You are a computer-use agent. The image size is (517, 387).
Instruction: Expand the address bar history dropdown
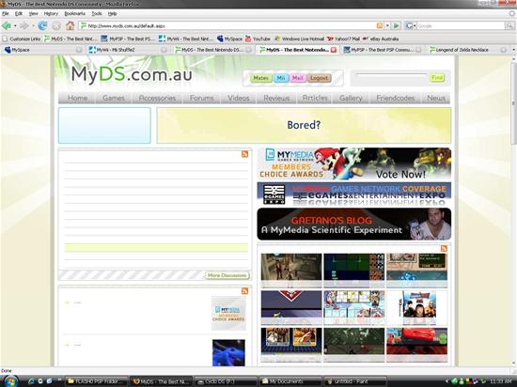point(387,25)
